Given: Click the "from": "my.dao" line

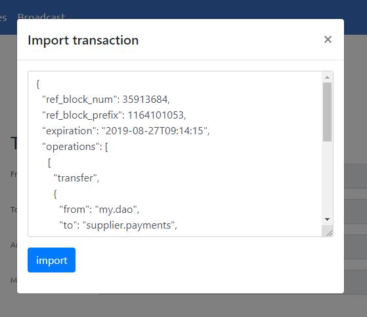Looking at the screenshot, I should click(99, 210).
